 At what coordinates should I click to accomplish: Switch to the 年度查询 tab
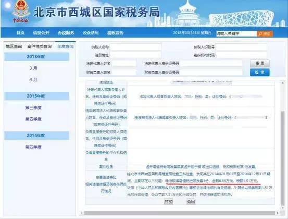[x=66, y=46]
